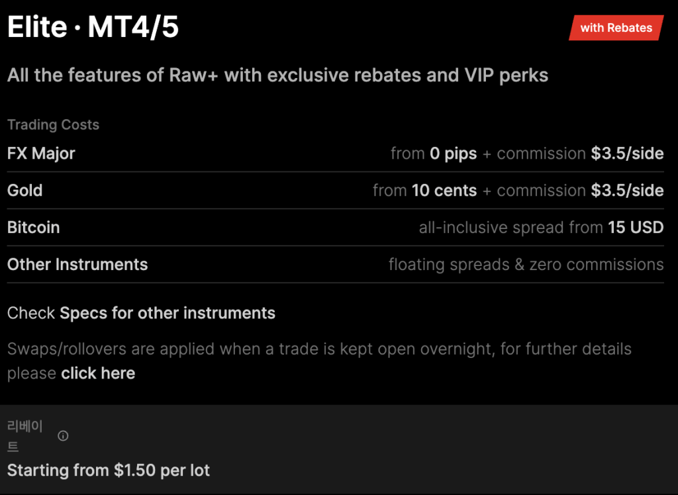Open 'Specs for other instruments' link
The image size is (678, 495).
168,313
